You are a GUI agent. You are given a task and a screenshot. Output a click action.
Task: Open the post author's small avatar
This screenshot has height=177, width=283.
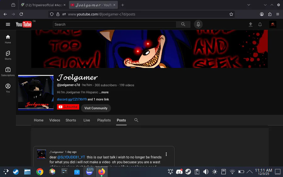pyautogui.click(x=42, y=154)
